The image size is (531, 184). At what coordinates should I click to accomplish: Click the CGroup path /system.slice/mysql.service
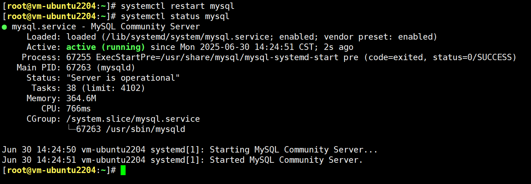133,119
